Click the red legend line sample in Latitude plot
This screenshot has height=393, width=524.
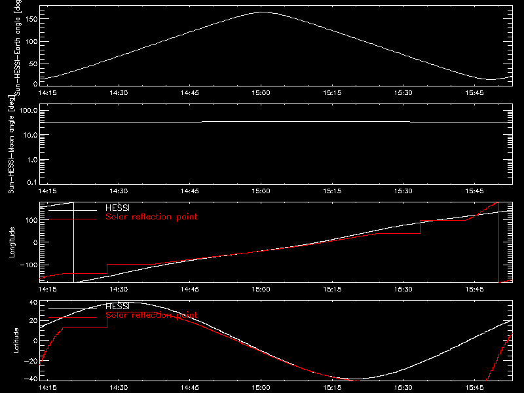[73, 318]
